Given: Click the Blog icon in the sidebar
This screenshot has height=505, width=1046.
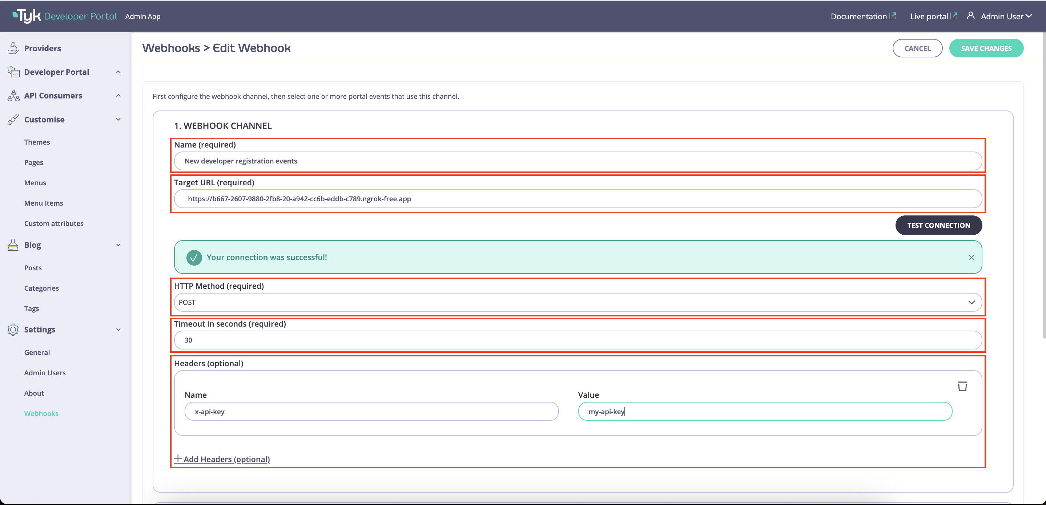Looking at the screenshot, I should pos(13,245).
